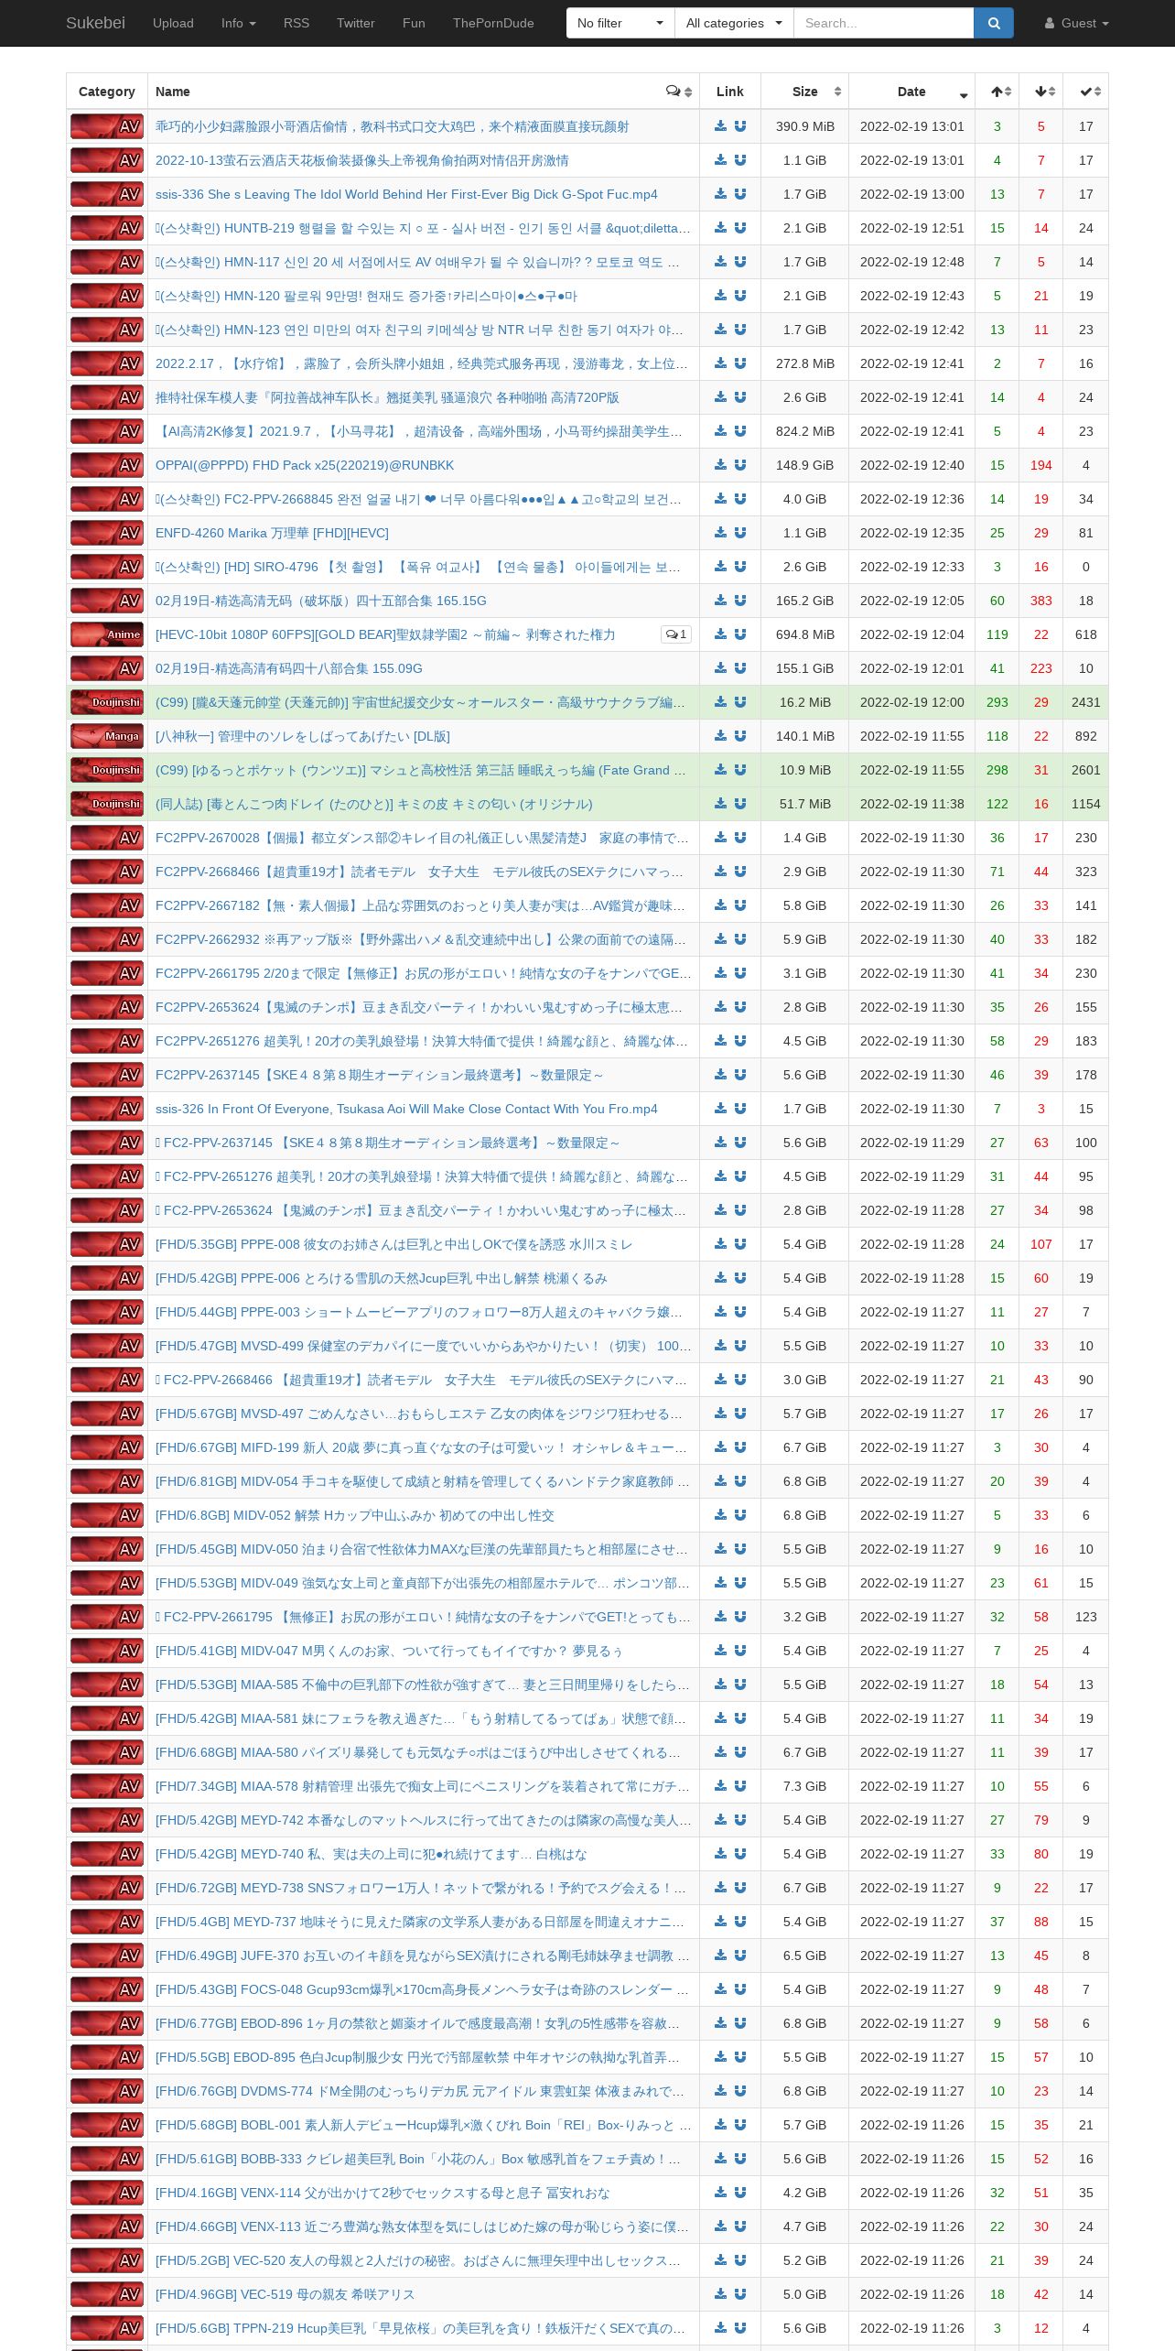
Task: Select the 2431 completed count cell
Action: click(1086, 702)
